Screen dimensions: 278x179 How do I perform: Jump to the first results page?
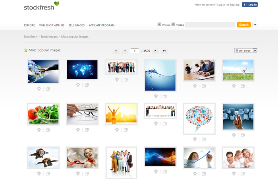(116, 51)
